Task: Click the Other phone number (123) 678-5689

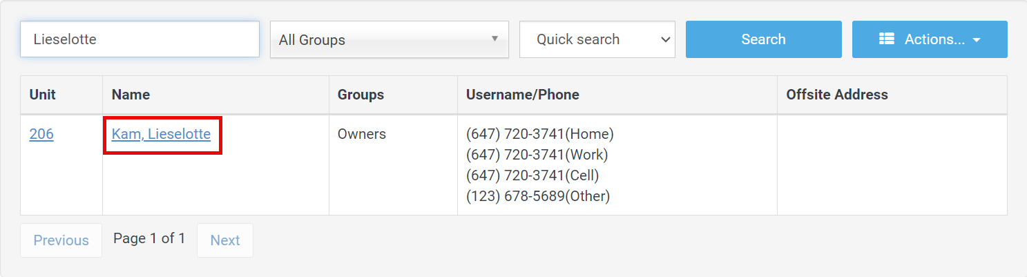Action: point(538,196)
